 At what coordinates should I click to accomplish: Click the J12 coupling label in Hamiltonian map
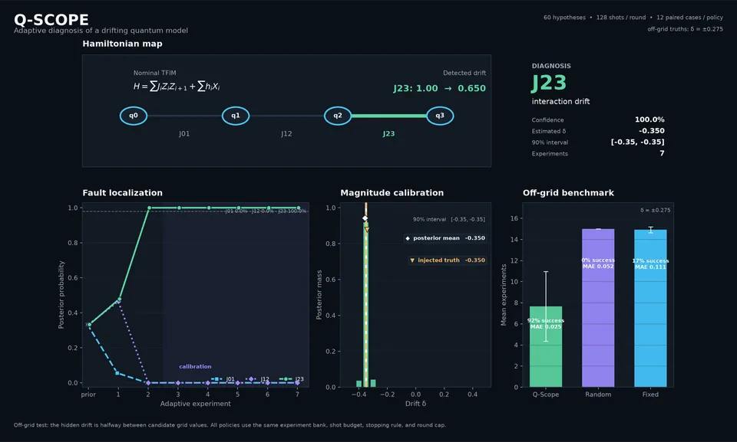286,134
